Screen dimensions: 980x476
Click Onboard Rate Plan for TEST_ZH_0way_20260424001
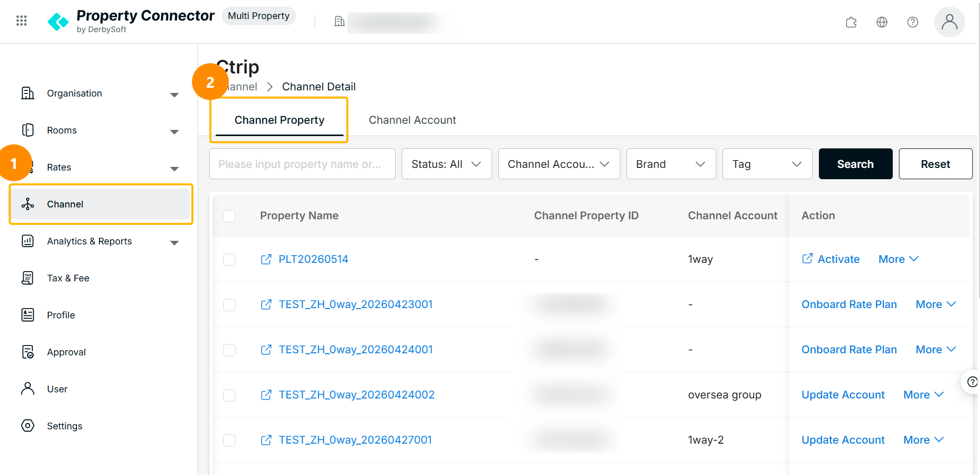pos(849,350)
